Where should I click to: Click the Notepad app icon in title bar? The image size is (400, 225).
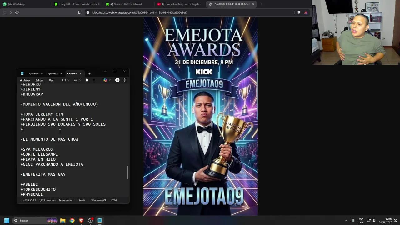click(x=22, y=73)
